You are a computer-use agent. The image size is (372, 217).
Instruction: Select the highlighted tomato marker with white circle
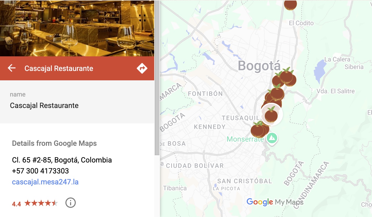pos(271,114)
